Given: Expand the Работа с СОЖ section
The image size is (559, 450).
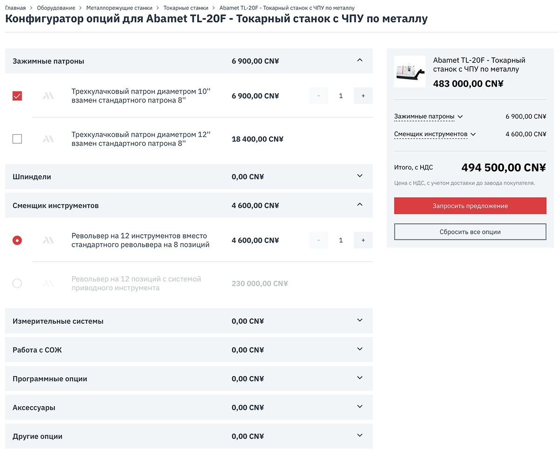Looking at the screenshot, I should click(x=359, y=350).
